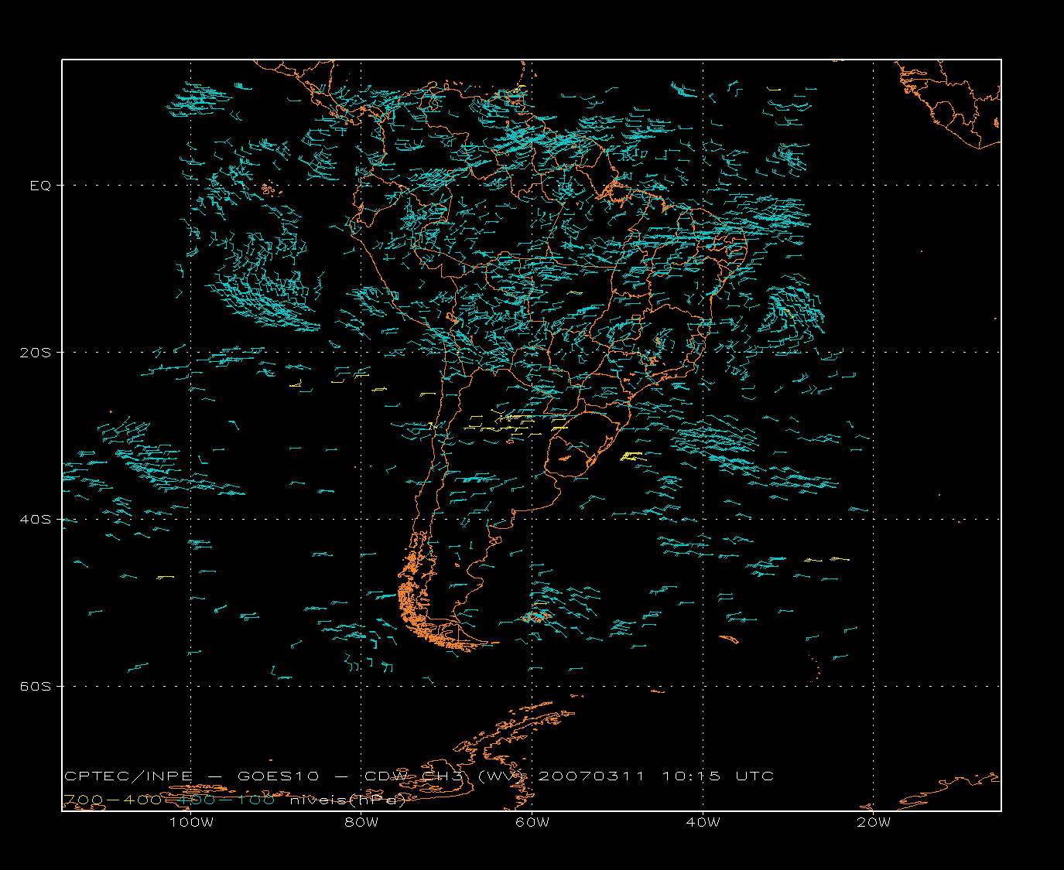Click the 100W longitude label

click(x=191, y=823)
